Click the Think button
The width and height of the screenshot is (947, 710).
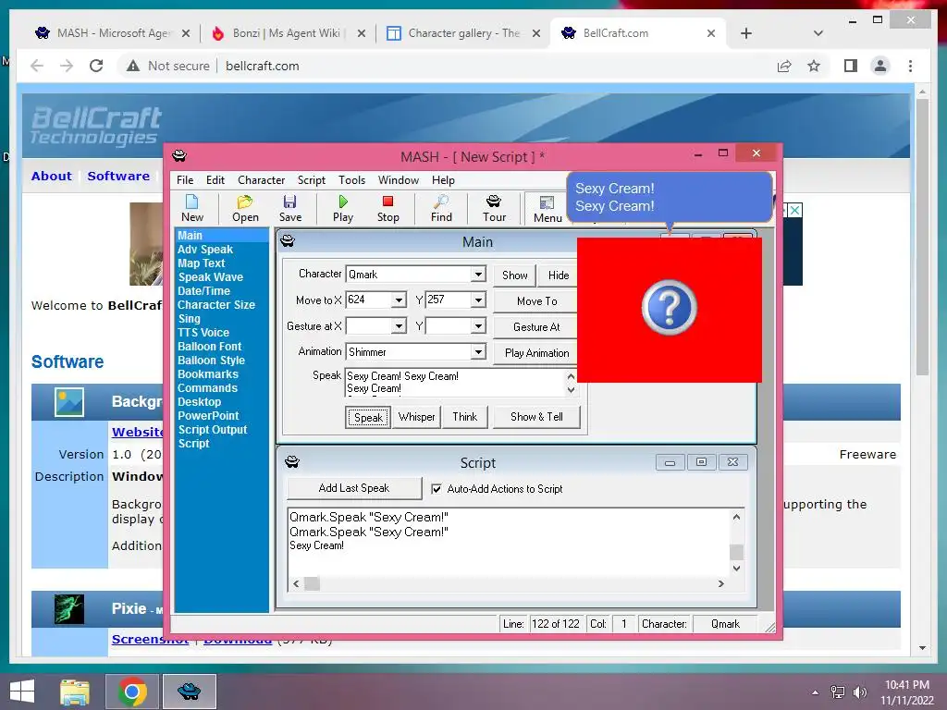pos(464,417)
